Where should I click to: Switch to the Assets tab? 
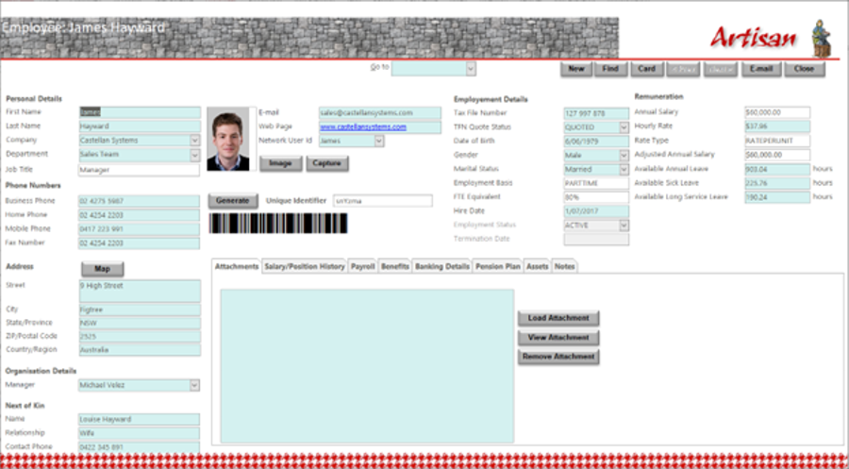(537, 266)
